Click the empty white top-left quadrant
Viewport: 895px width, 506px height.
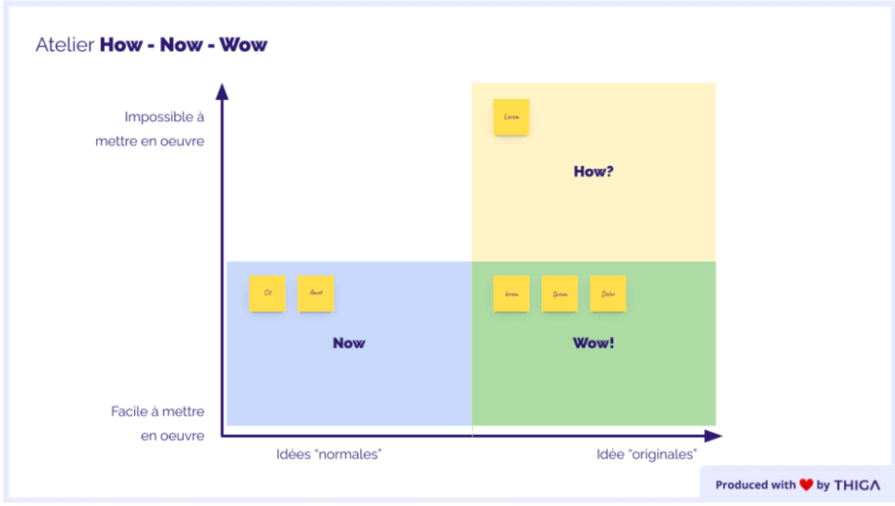click(348, 171)
